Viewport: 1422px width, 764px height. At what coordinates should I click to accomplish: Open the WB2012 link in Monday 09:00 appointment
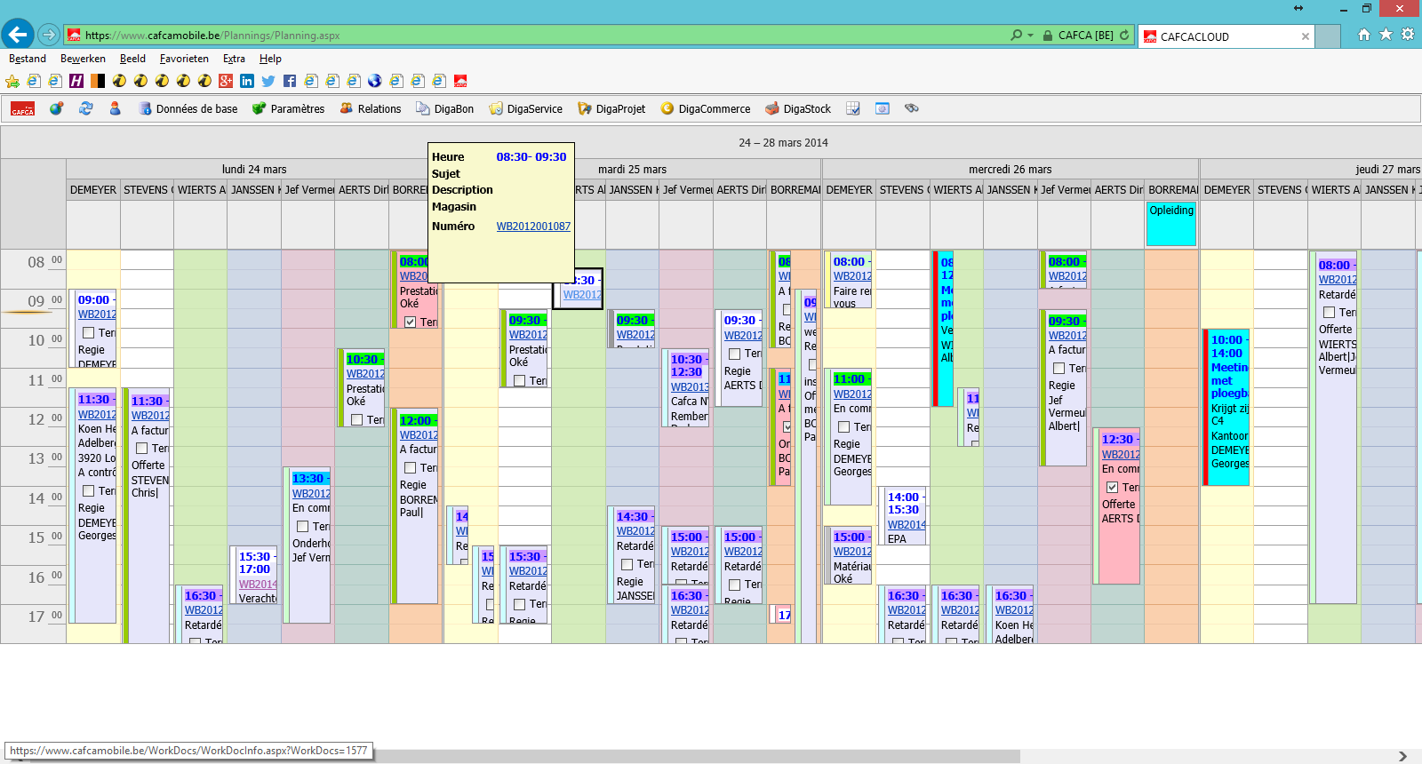(97, 314)
